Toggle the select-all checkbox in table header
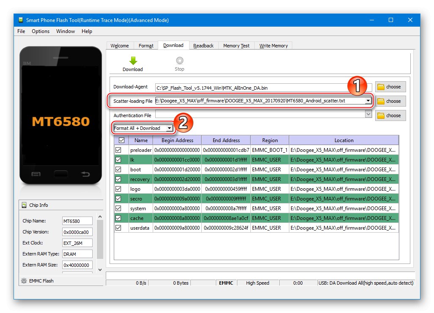 point(121,140)
